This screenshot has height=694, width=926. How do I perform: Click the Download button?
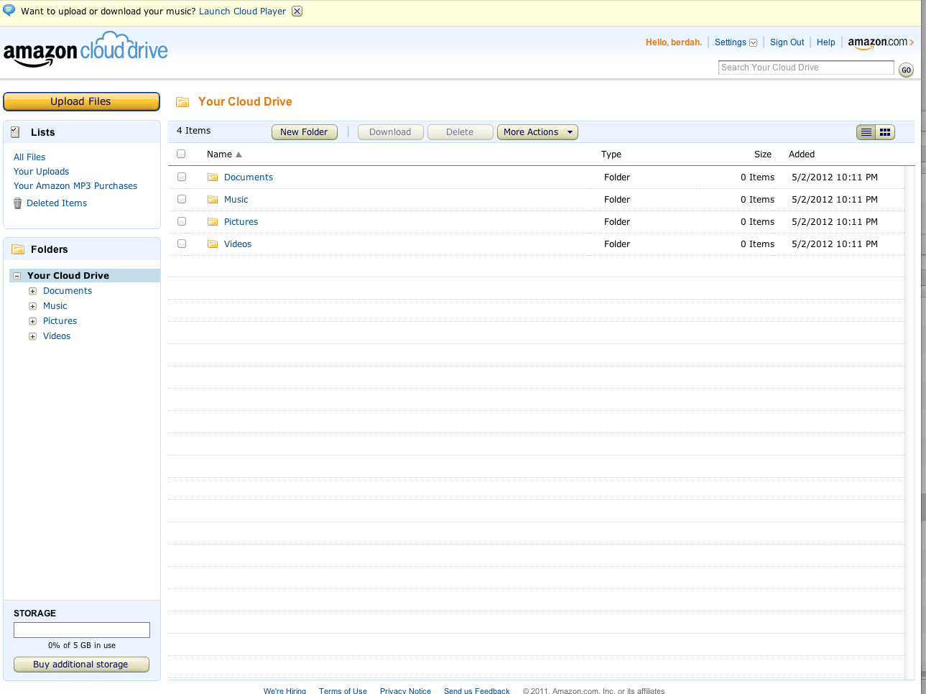pyautogui.click(x=390, y=132)
